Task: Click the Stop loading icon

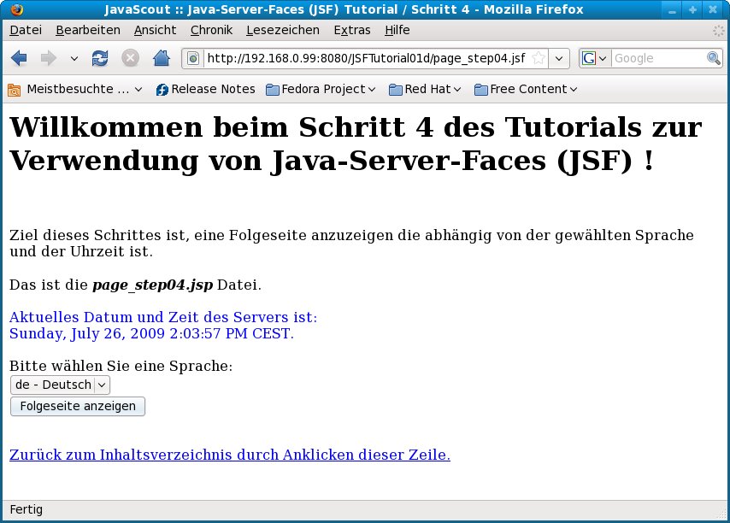Action: [130, 58]
